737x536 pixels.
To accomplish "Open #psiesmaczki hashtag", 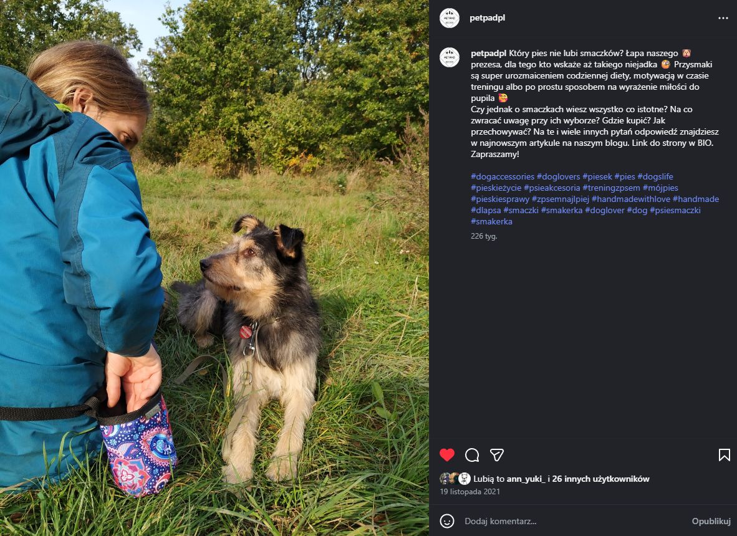I will point(675,211).
